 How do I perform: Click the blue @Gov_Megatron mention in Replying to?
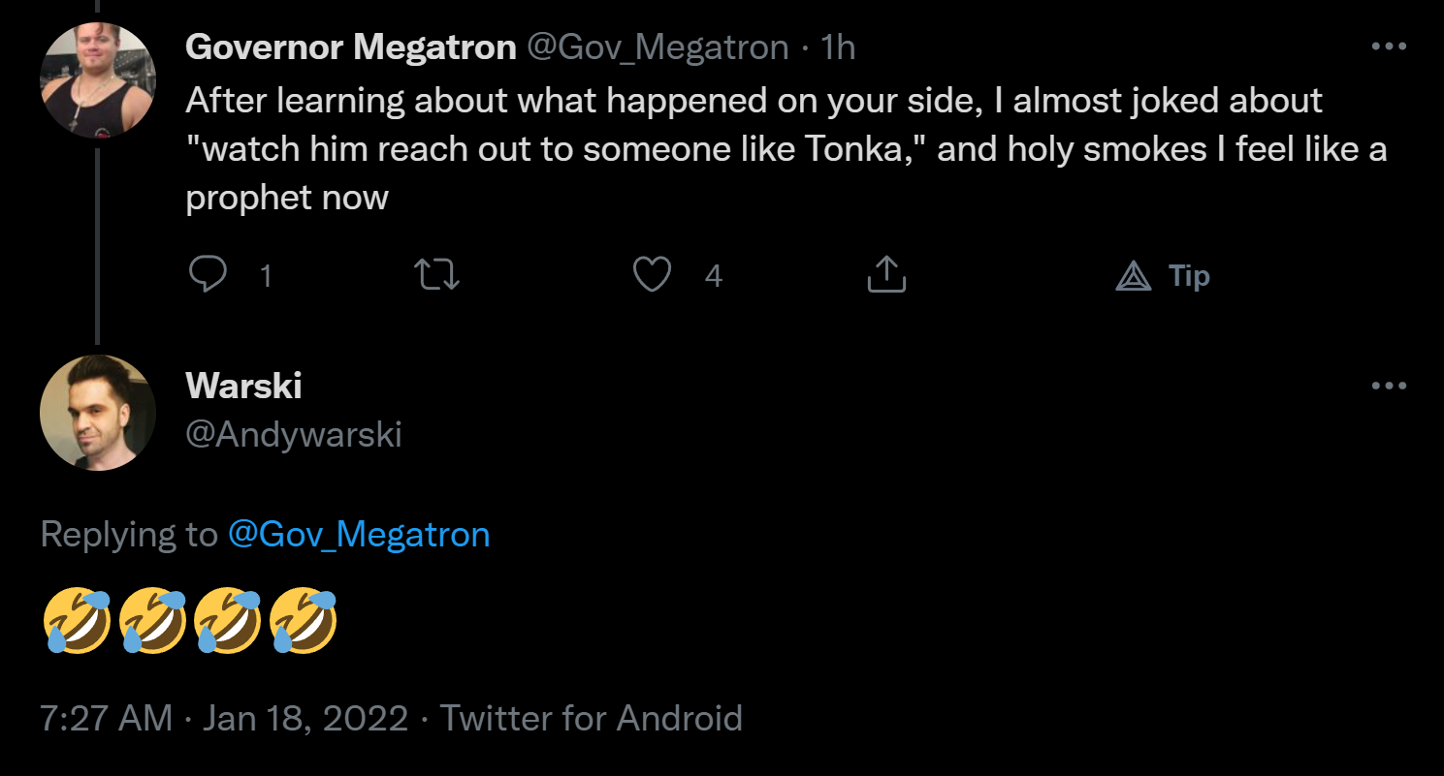[359, 534]
